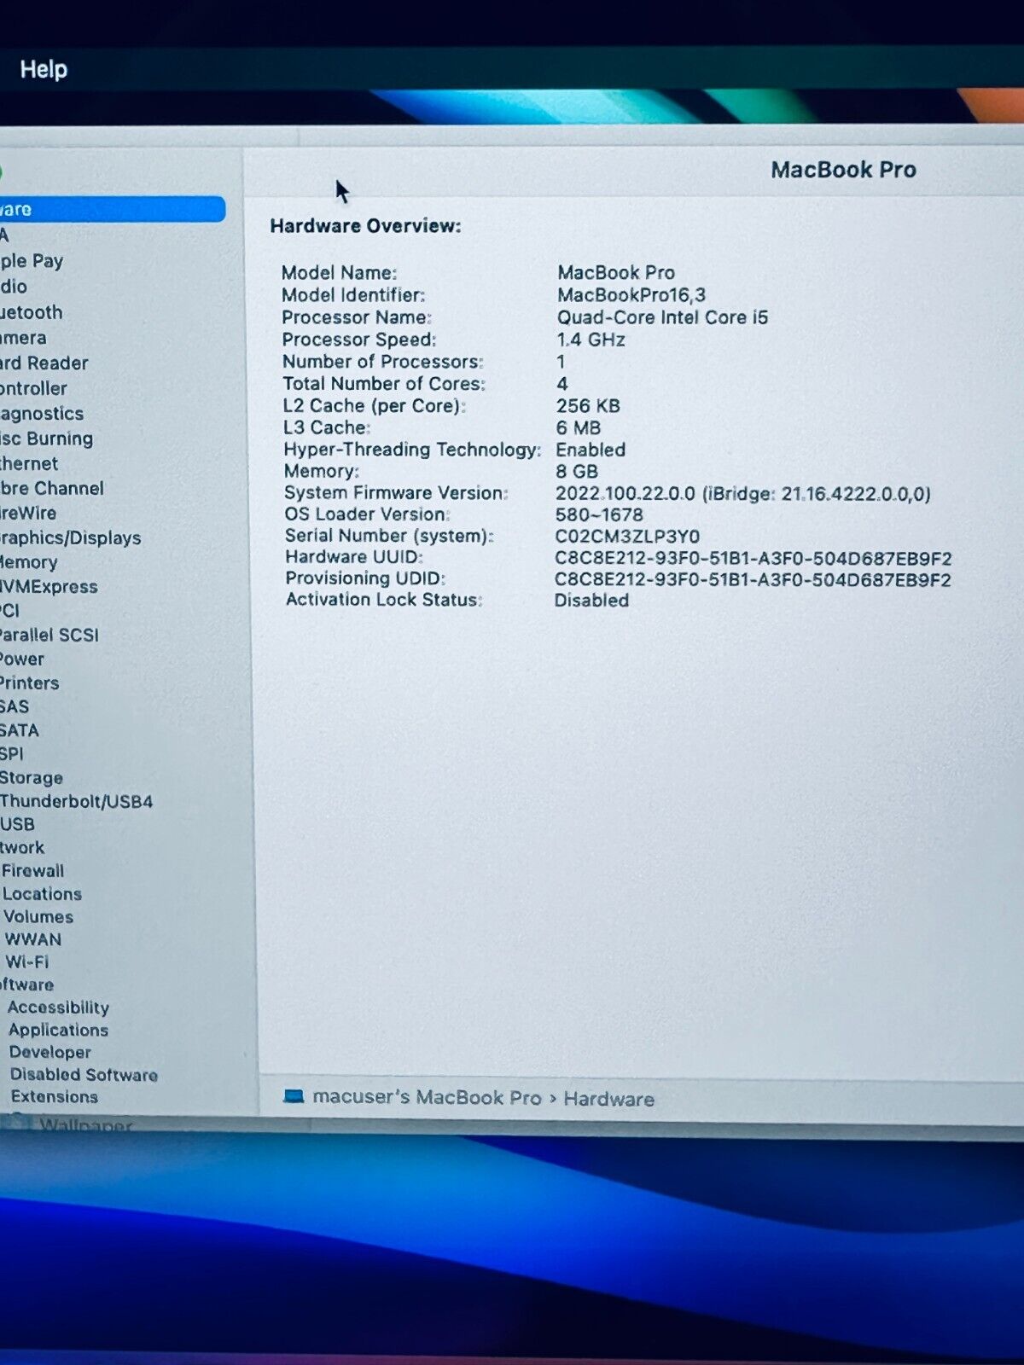Click the laptop icon in the path bar

click(294, 1096)
